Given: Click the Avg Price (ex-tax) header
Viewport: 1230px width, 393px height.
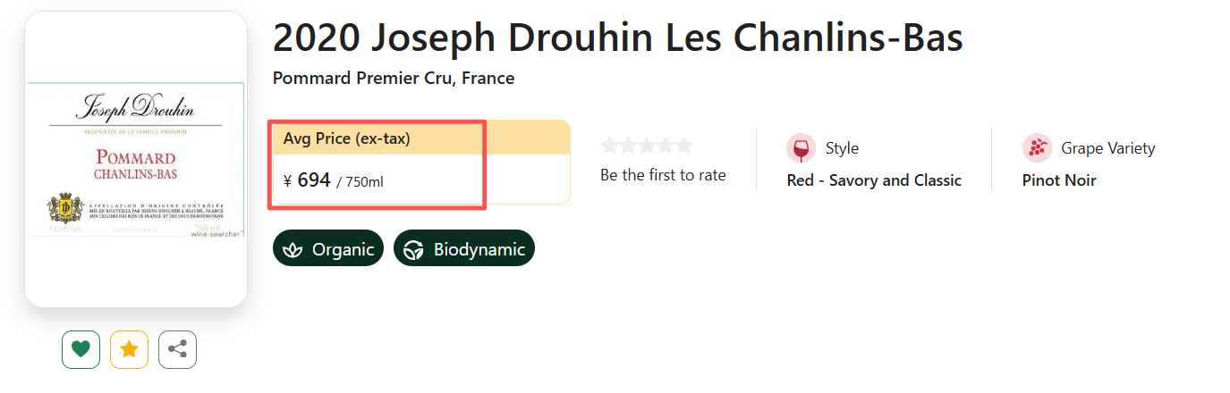Looking at the screenshot, I should pyautogui.click(x=347, y=138).
